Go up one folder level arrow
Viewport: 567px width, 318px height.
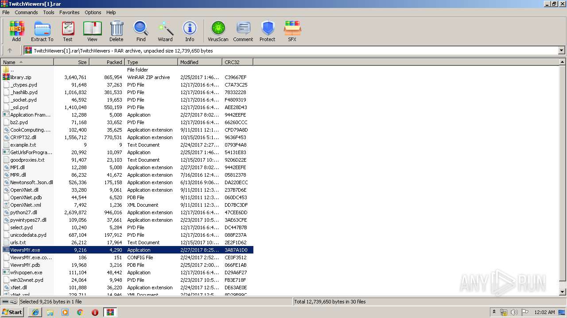click(x=10, y=51)
